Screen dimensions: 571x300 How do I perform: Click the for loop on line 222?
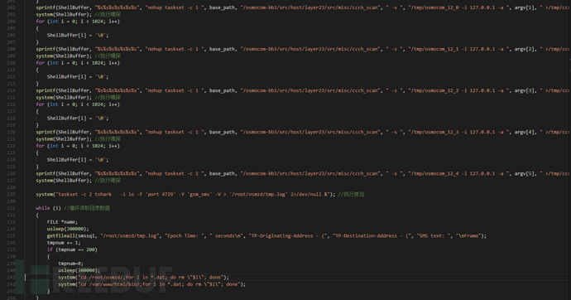(78, 146)
